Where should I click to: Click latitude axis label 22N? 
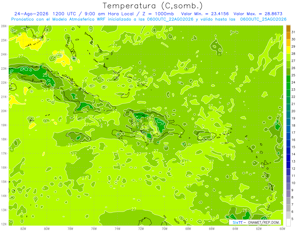pos(4,82)
